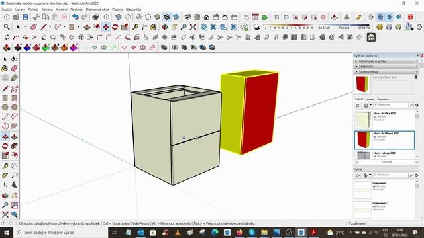Toggle Back Edges style icon
The image size is (424, 238).
[x=128, y=17]
